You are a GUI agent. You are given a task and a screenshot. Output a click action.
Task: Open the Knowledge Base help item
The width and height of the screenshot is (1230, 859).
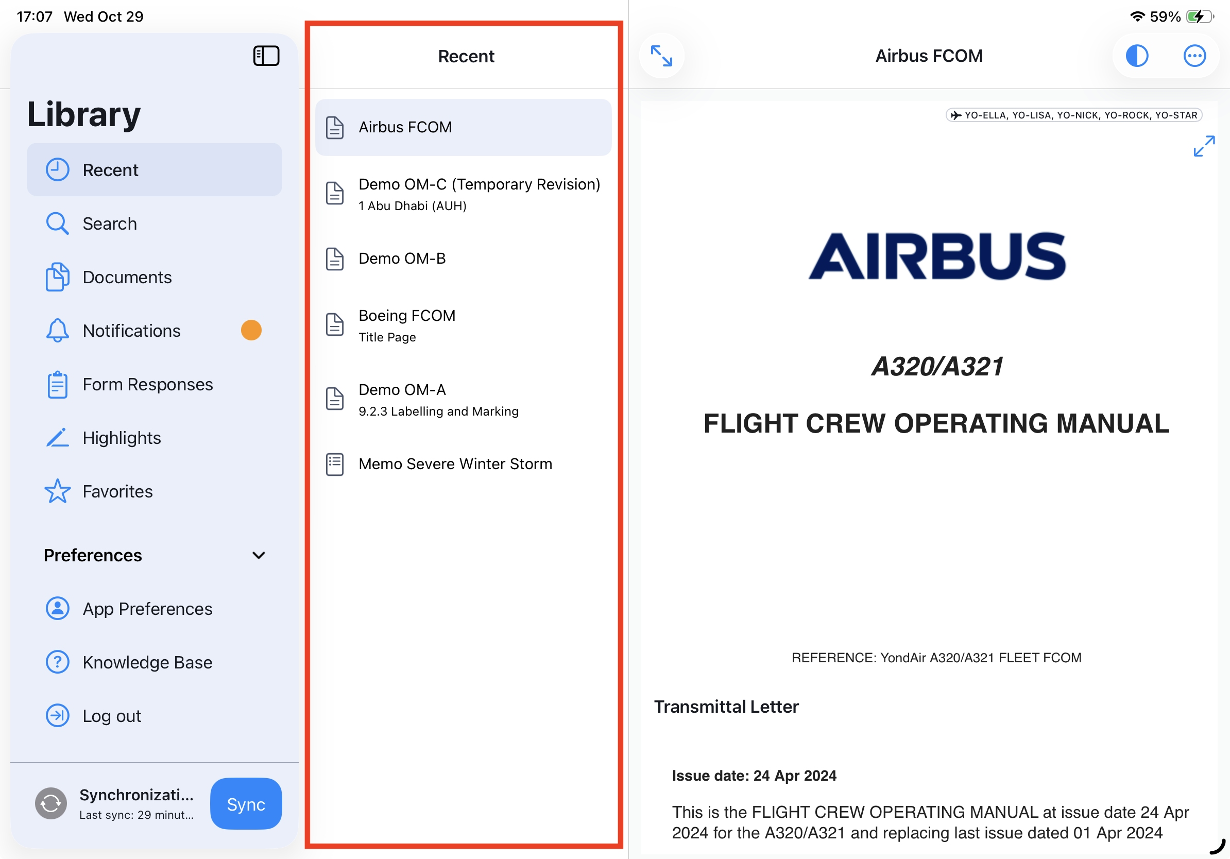point(147,662)
